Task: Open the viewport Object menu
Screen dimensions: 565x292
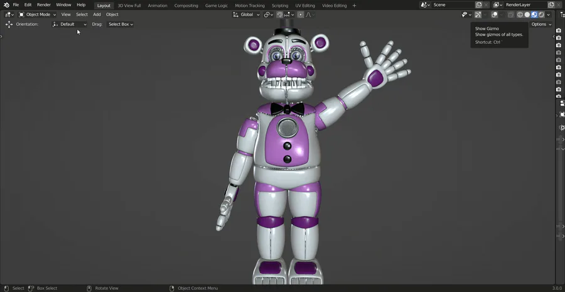Action: pos(112,14)
